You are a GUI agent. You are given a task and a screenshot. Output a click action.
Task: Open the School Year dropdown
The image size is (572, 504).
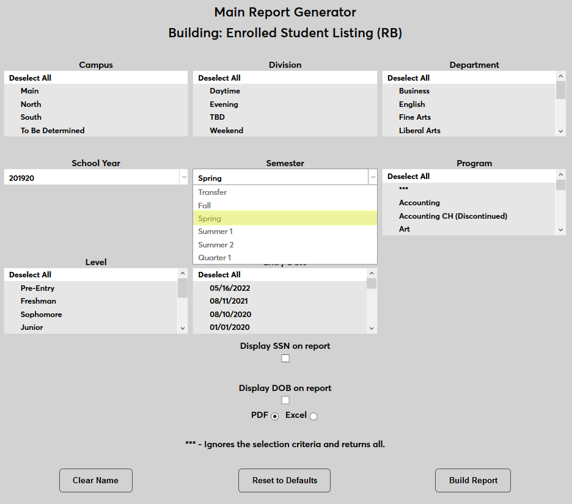click(184, 177)
